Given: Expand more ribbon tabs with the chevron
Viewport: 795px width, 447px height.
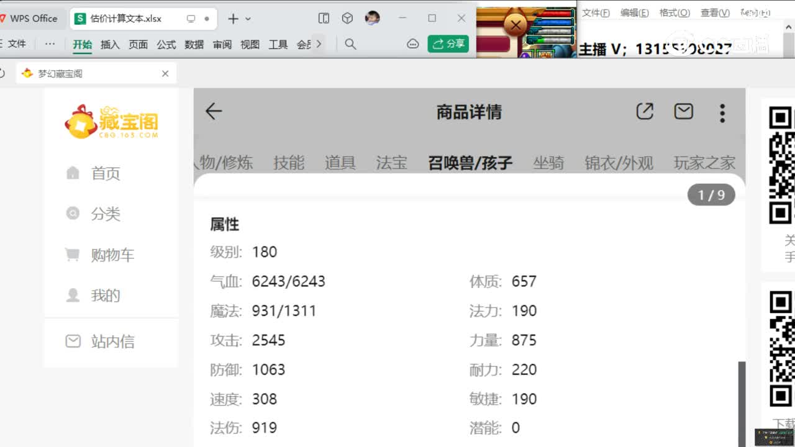Looking at the screenshot, I should coord(319,44).
